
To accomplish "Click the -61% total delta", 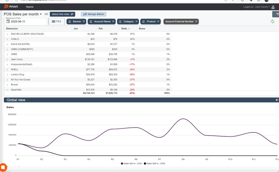I will click(132, 93).
